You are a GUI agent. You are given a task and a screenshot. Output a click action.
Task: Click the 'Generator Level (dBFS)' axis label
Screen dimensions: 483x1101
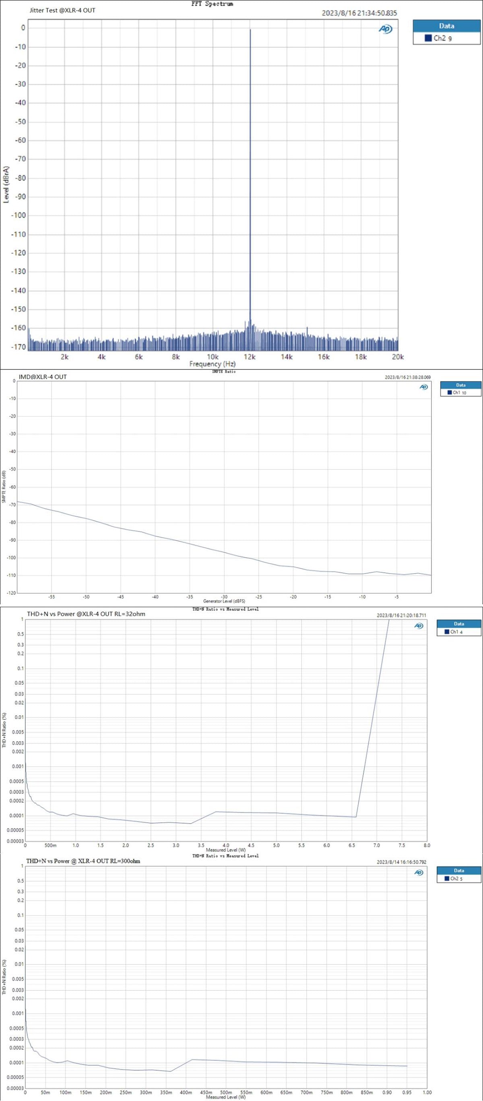pyautogui.click(x=224, y=601)
